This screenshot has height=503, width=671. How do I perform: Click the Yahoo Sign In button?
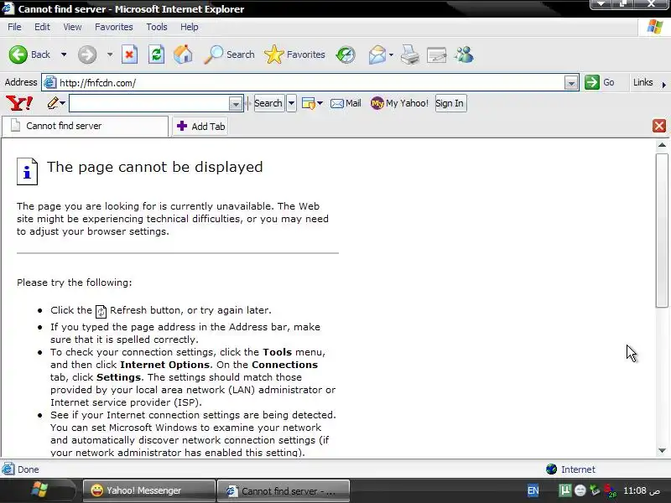tap(450, 103)
